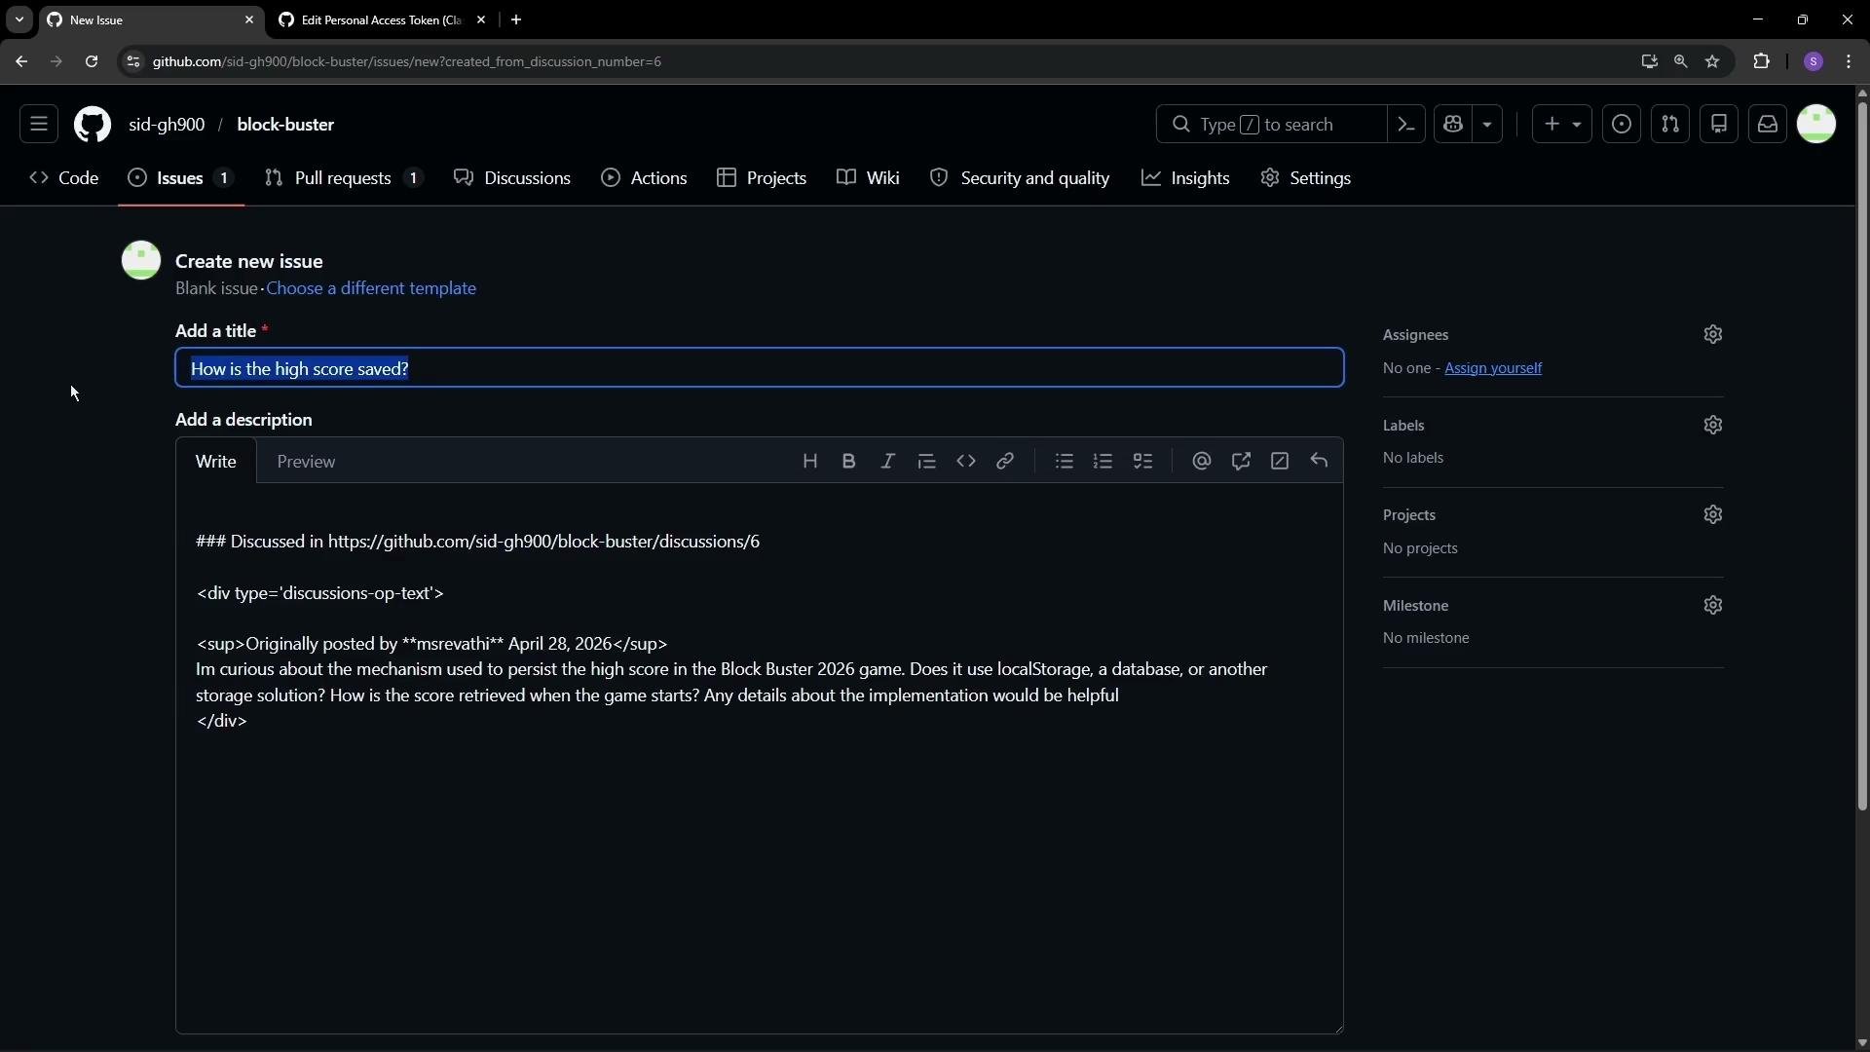This screenshot has height=1052, width=1870.
Task: Open the browser zoom icon
Action: [x=1681, y=61]
